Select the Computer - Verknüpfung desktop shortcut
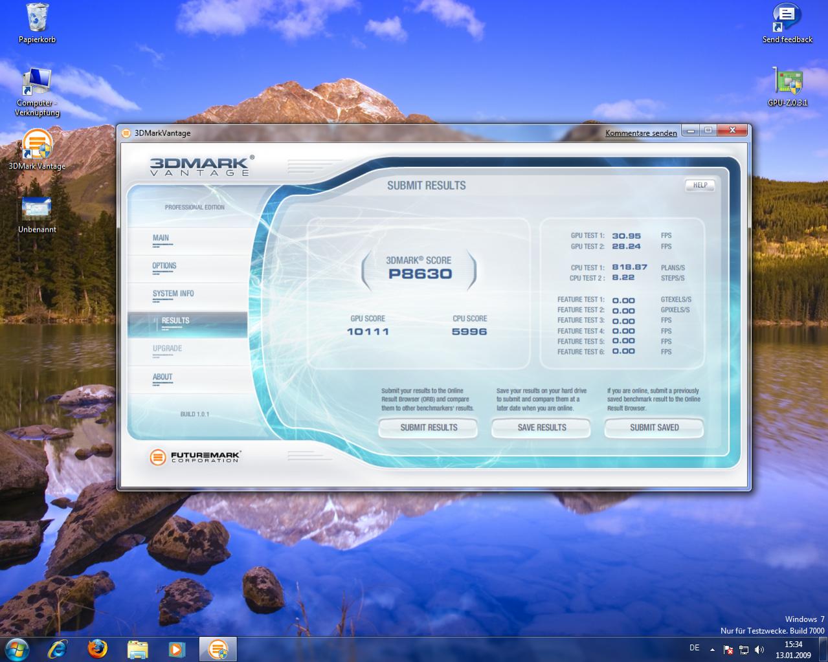Viewport: 828px width, 662px height. click(x=37, y=91)
